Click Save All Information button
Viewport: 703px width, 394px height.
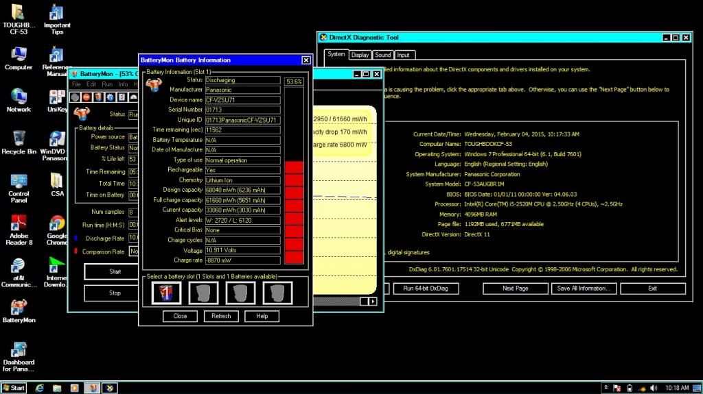584,288
